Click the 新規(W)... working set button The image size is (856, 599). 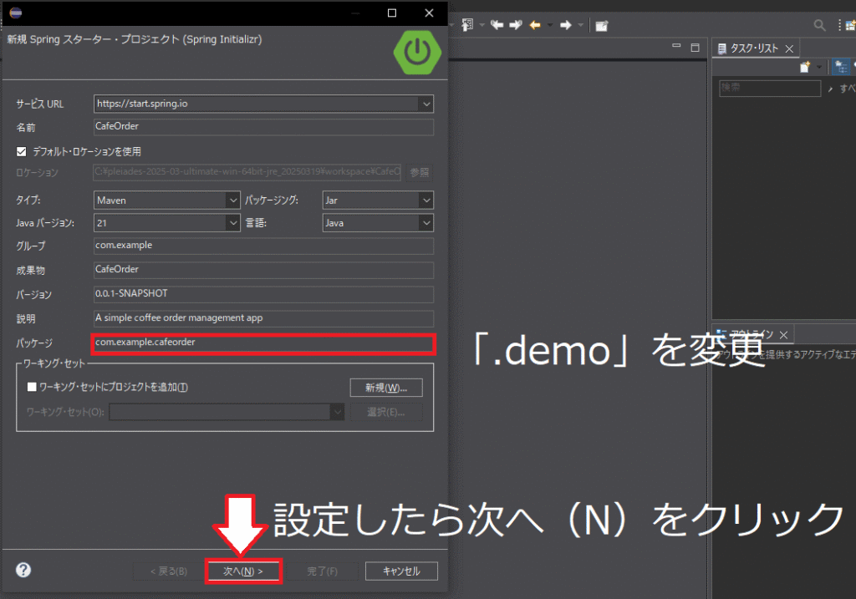coord(386,388)
